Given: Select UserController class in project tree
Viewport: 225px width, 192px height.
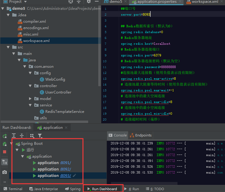Looking at the screenshot, I should tap(58, 92).
